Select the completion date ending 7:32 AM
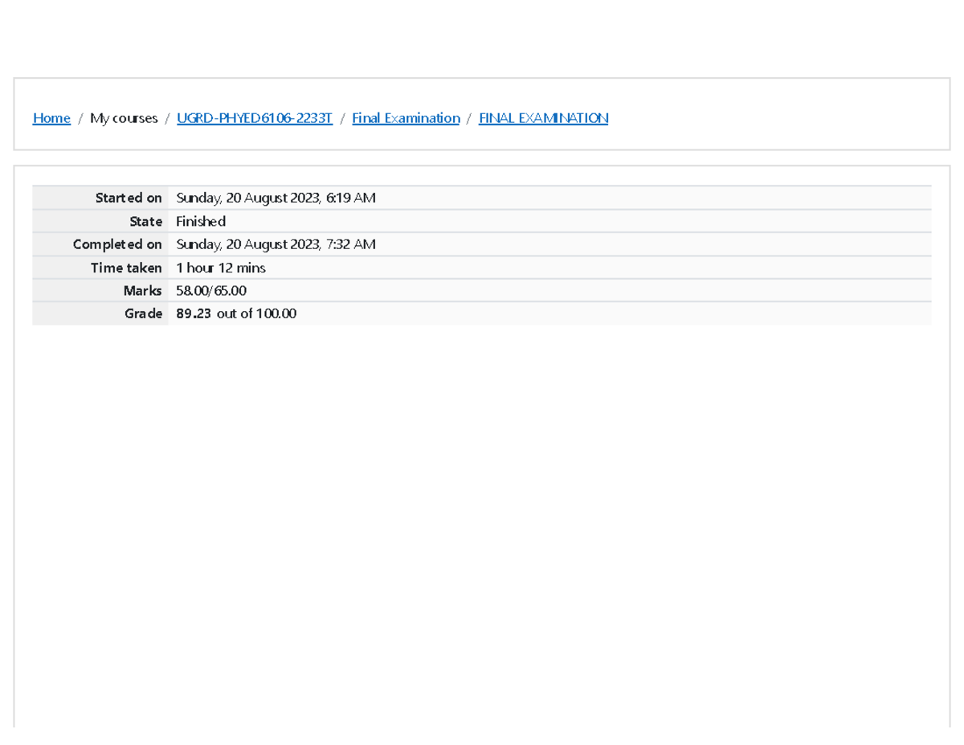This screenshot has width=964, height=745. (x=276, y=244)
